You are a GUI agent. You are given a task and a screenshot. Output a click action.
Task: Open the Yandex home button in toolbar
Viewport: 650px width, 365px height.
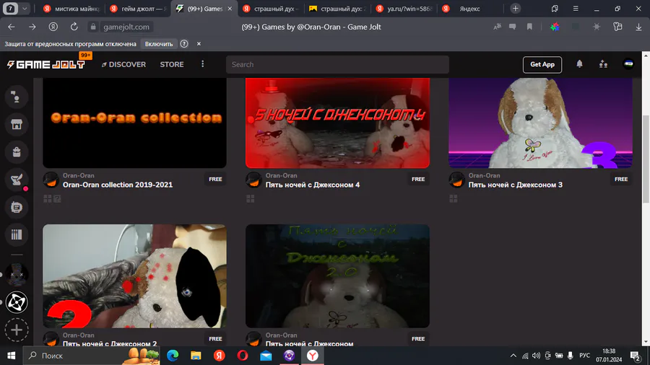pyautogui.click(x=53, y=27)
